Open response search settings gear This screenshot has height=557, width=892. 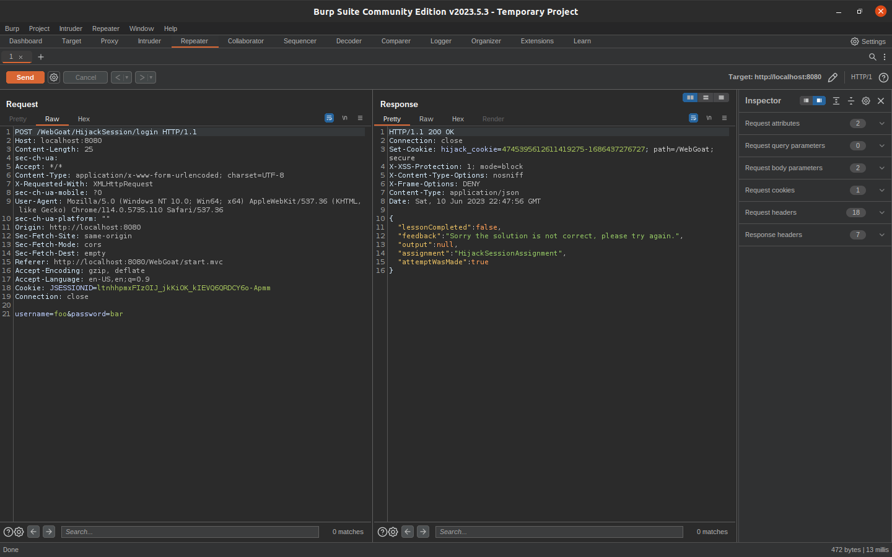393,532
